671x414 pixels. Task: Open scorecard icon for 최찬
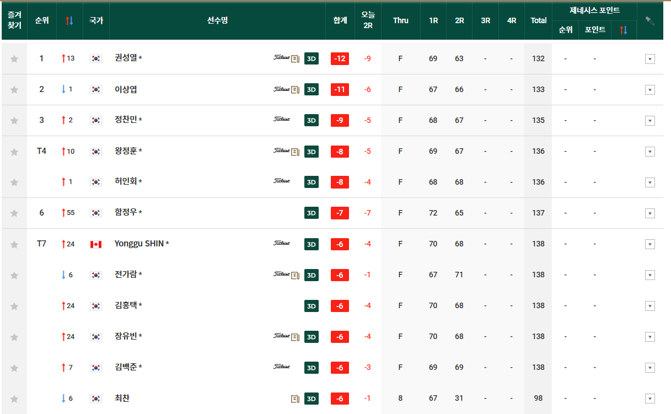[295, 398]
